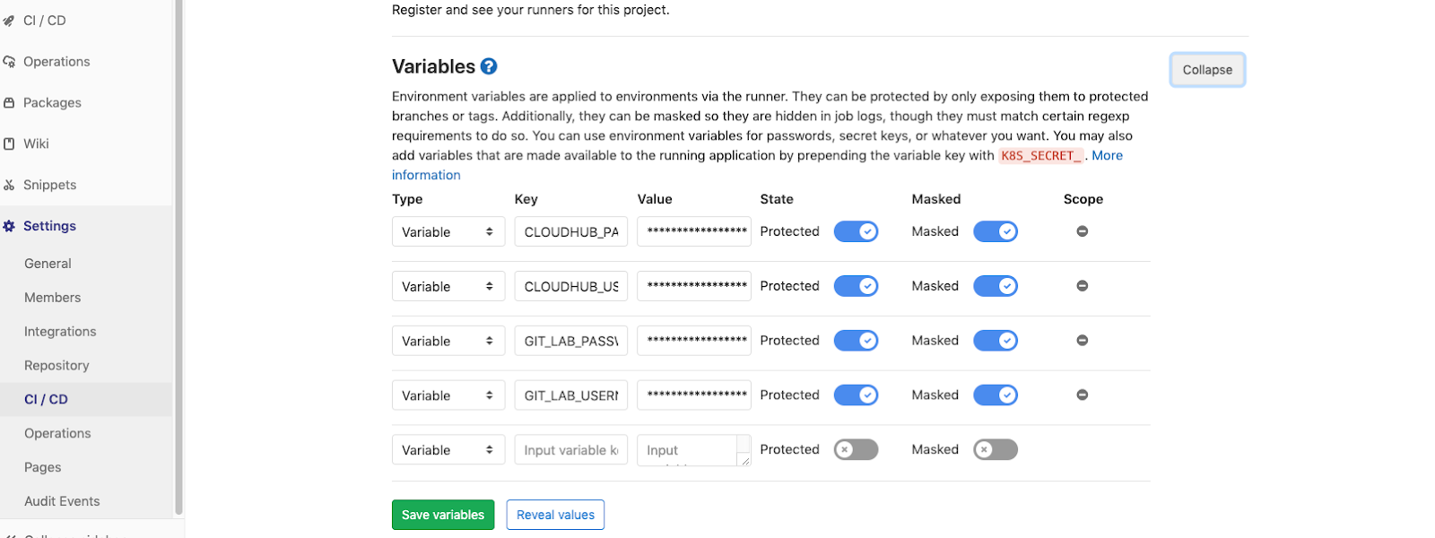Remove the GIT_LAB_USER variable row
The image size is (1435, 538).
tap(1083, 395)
